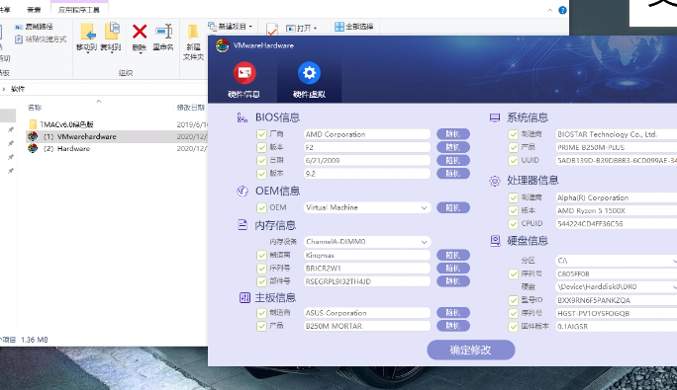Viewport: 677px width, 390px height.
Task: Click the 内存信息 section icon
Action: coord(242,225)
